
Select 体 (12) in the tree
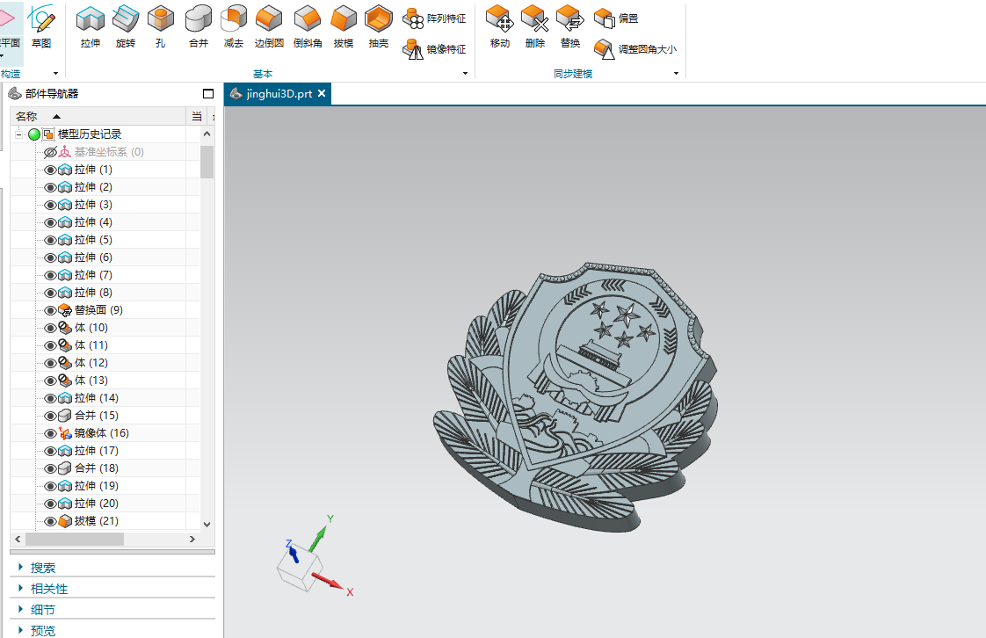91,363
